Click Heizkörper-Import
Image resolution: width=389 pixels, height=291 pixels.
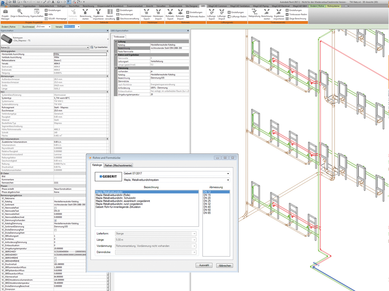(x=158, y=14)
